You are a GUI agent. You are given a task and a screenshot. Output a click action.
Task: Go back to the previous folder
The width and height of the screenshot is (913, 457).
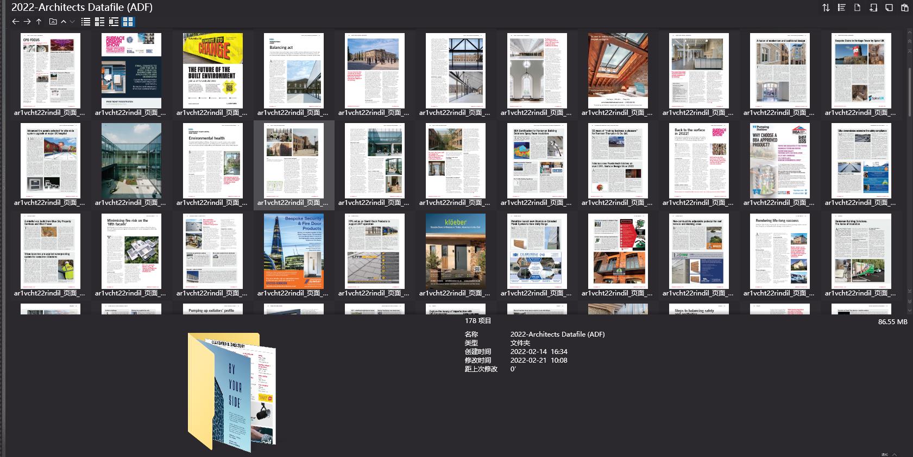pos(15,22)
